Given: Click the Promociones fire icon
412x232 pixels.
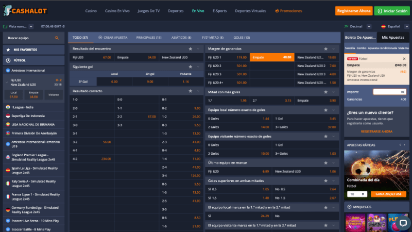Looking at the screenshot, I should (x=277, y=11).
